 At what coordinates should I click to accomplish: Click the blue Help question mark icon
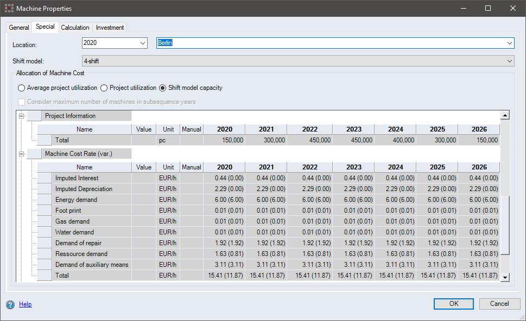click(x=10, y=304)
